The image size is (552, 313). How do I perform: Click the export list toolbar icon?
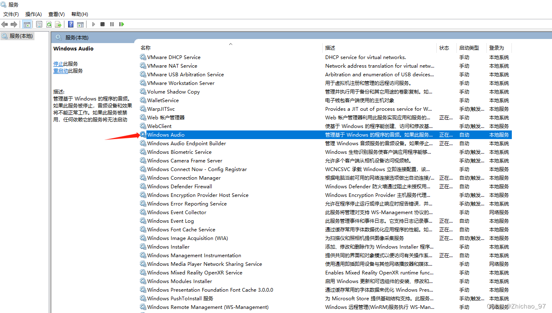click(58, 24)
